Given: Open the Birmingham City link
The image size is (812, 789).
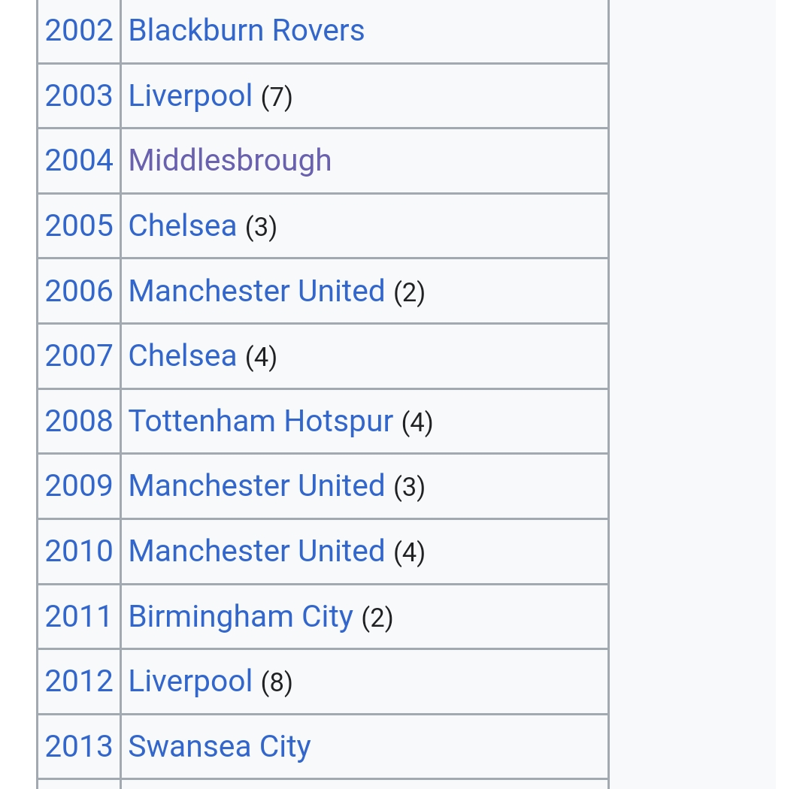Looking at the screenshot, I should click(241, 617).
